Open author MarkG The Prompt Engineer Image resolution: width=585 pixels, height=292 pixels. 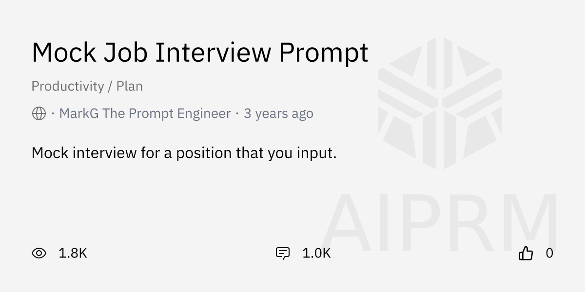[145, 114]
